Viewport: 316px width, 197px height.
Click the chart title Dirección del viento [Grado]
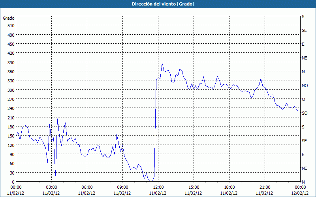click(163, 4)
